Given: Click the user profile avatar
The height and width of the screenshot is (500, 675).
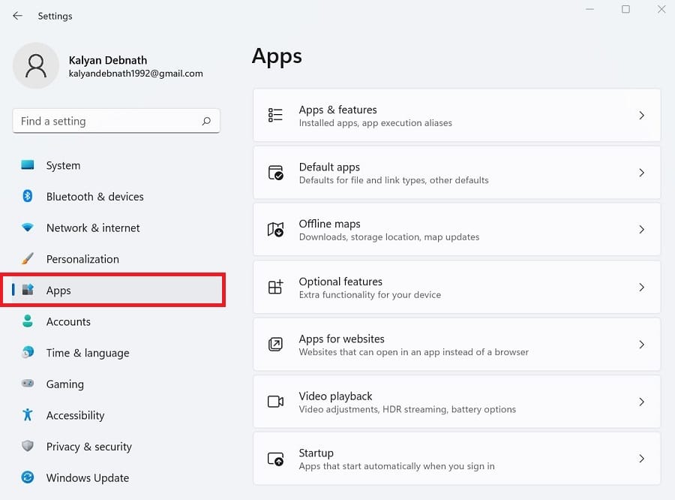Looking at the screenshot, I should click(x=36, y=65).
